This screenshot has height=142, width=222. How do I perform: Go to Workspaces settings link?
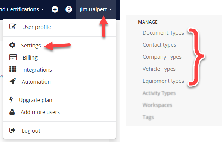pos(157,105)
